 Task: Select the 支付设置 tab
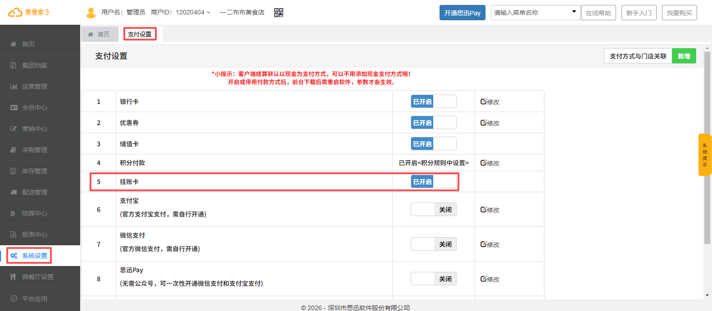pyautogui.click(x=140, y=34)
